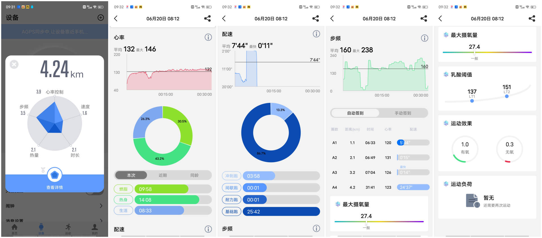Toggle the 燃脂 heart rate zone pill
This screenshot has width=542, height=238.
coord(123,189)
